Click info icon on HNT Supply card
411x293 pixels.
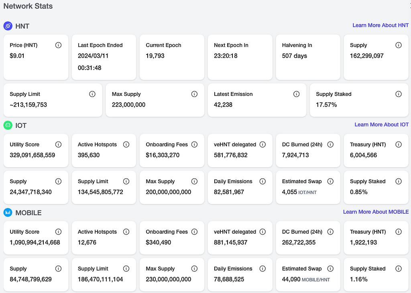pos(398,45)
